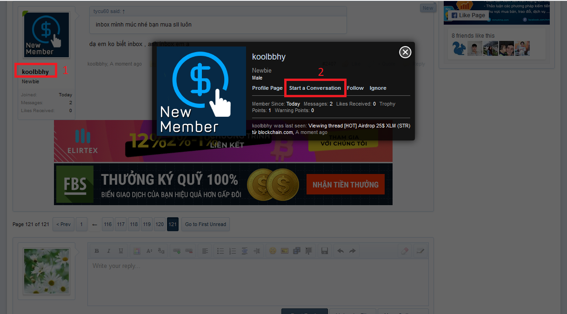Select current page 121 in pagination
The height and width of the screenshot is (314, 567).
click(x=173, y=224)
